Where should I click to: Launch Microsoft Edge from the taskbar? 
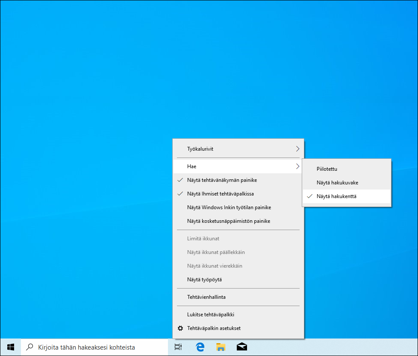pos(200,347)
